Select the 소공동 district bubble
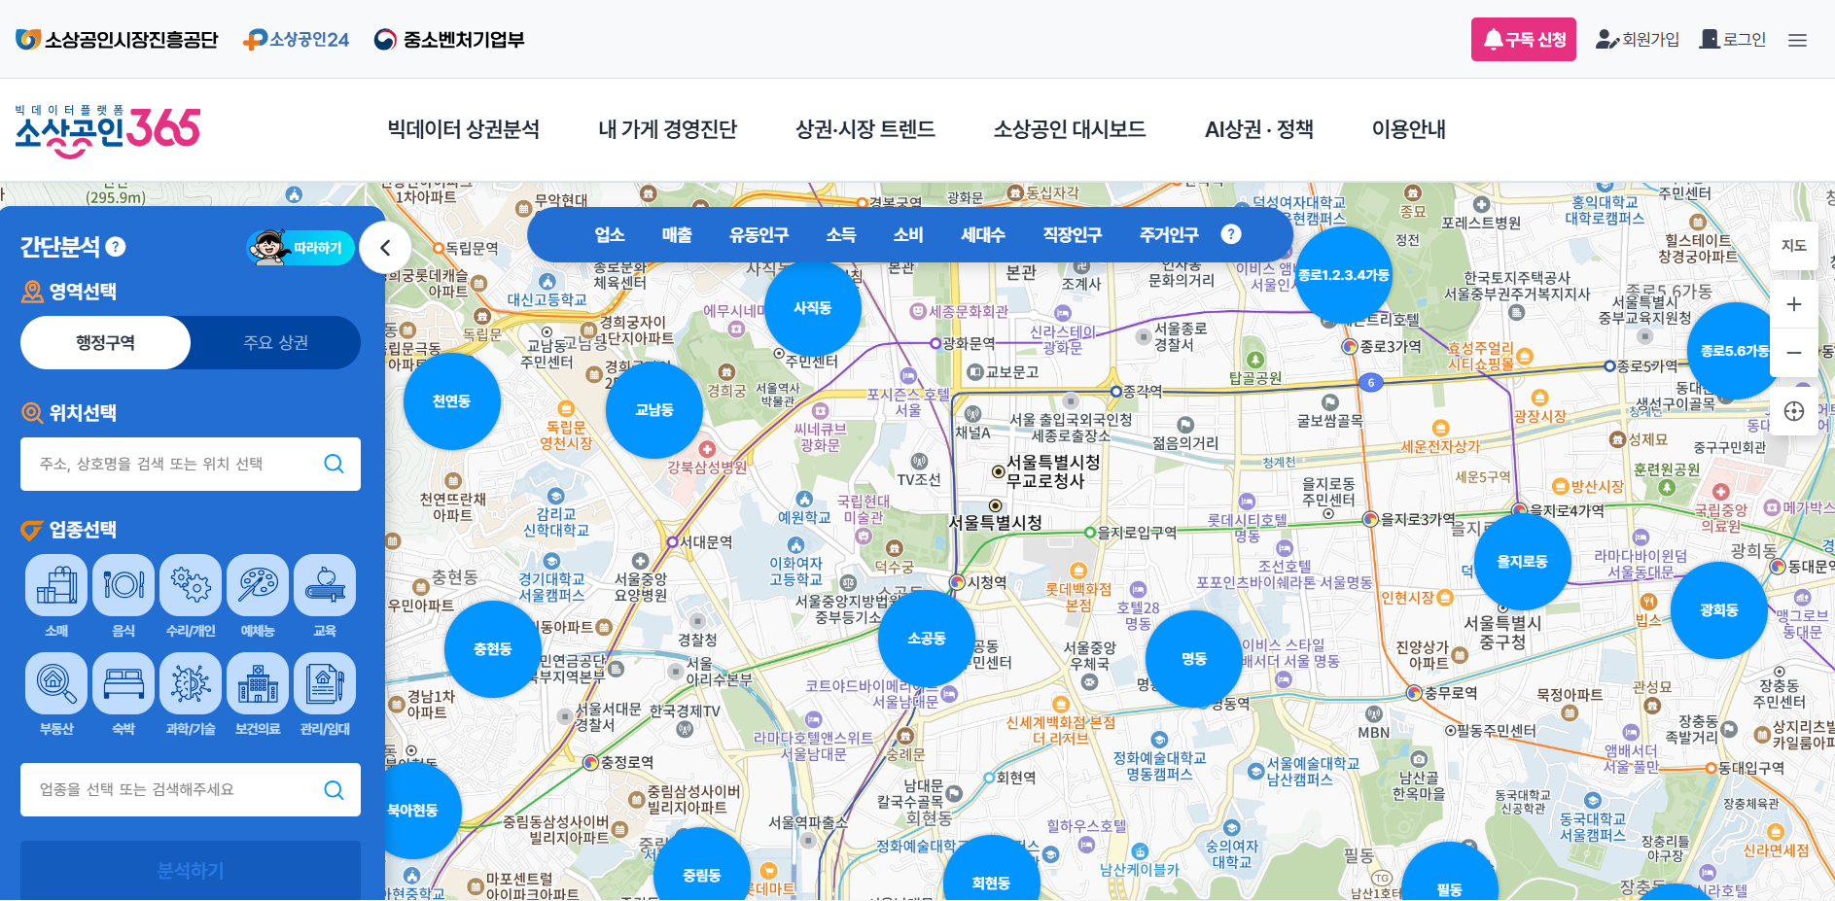This screenshot has width=1835, height=901. pos(927,639)
